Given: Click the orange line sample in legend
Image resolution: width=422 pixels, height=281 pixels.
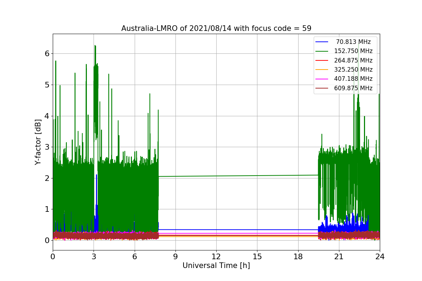Looking at the screenshot, I should tap(322, 70).
